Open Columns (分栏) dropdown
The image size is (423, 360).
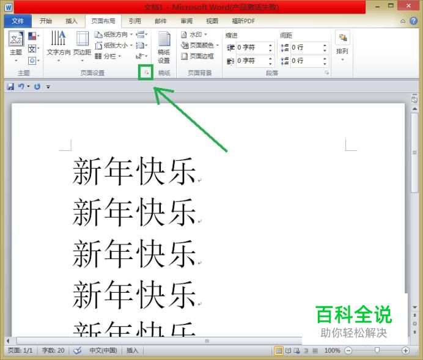point(108,56)
